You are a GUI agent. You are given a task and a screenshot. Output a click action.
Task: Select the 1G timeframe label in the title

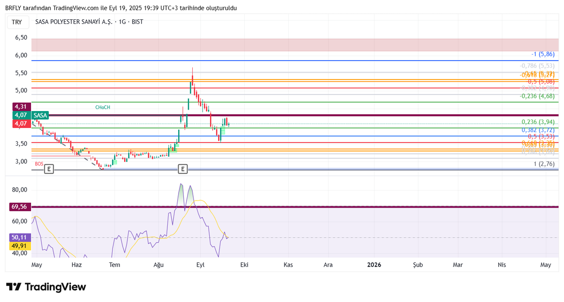123,22
